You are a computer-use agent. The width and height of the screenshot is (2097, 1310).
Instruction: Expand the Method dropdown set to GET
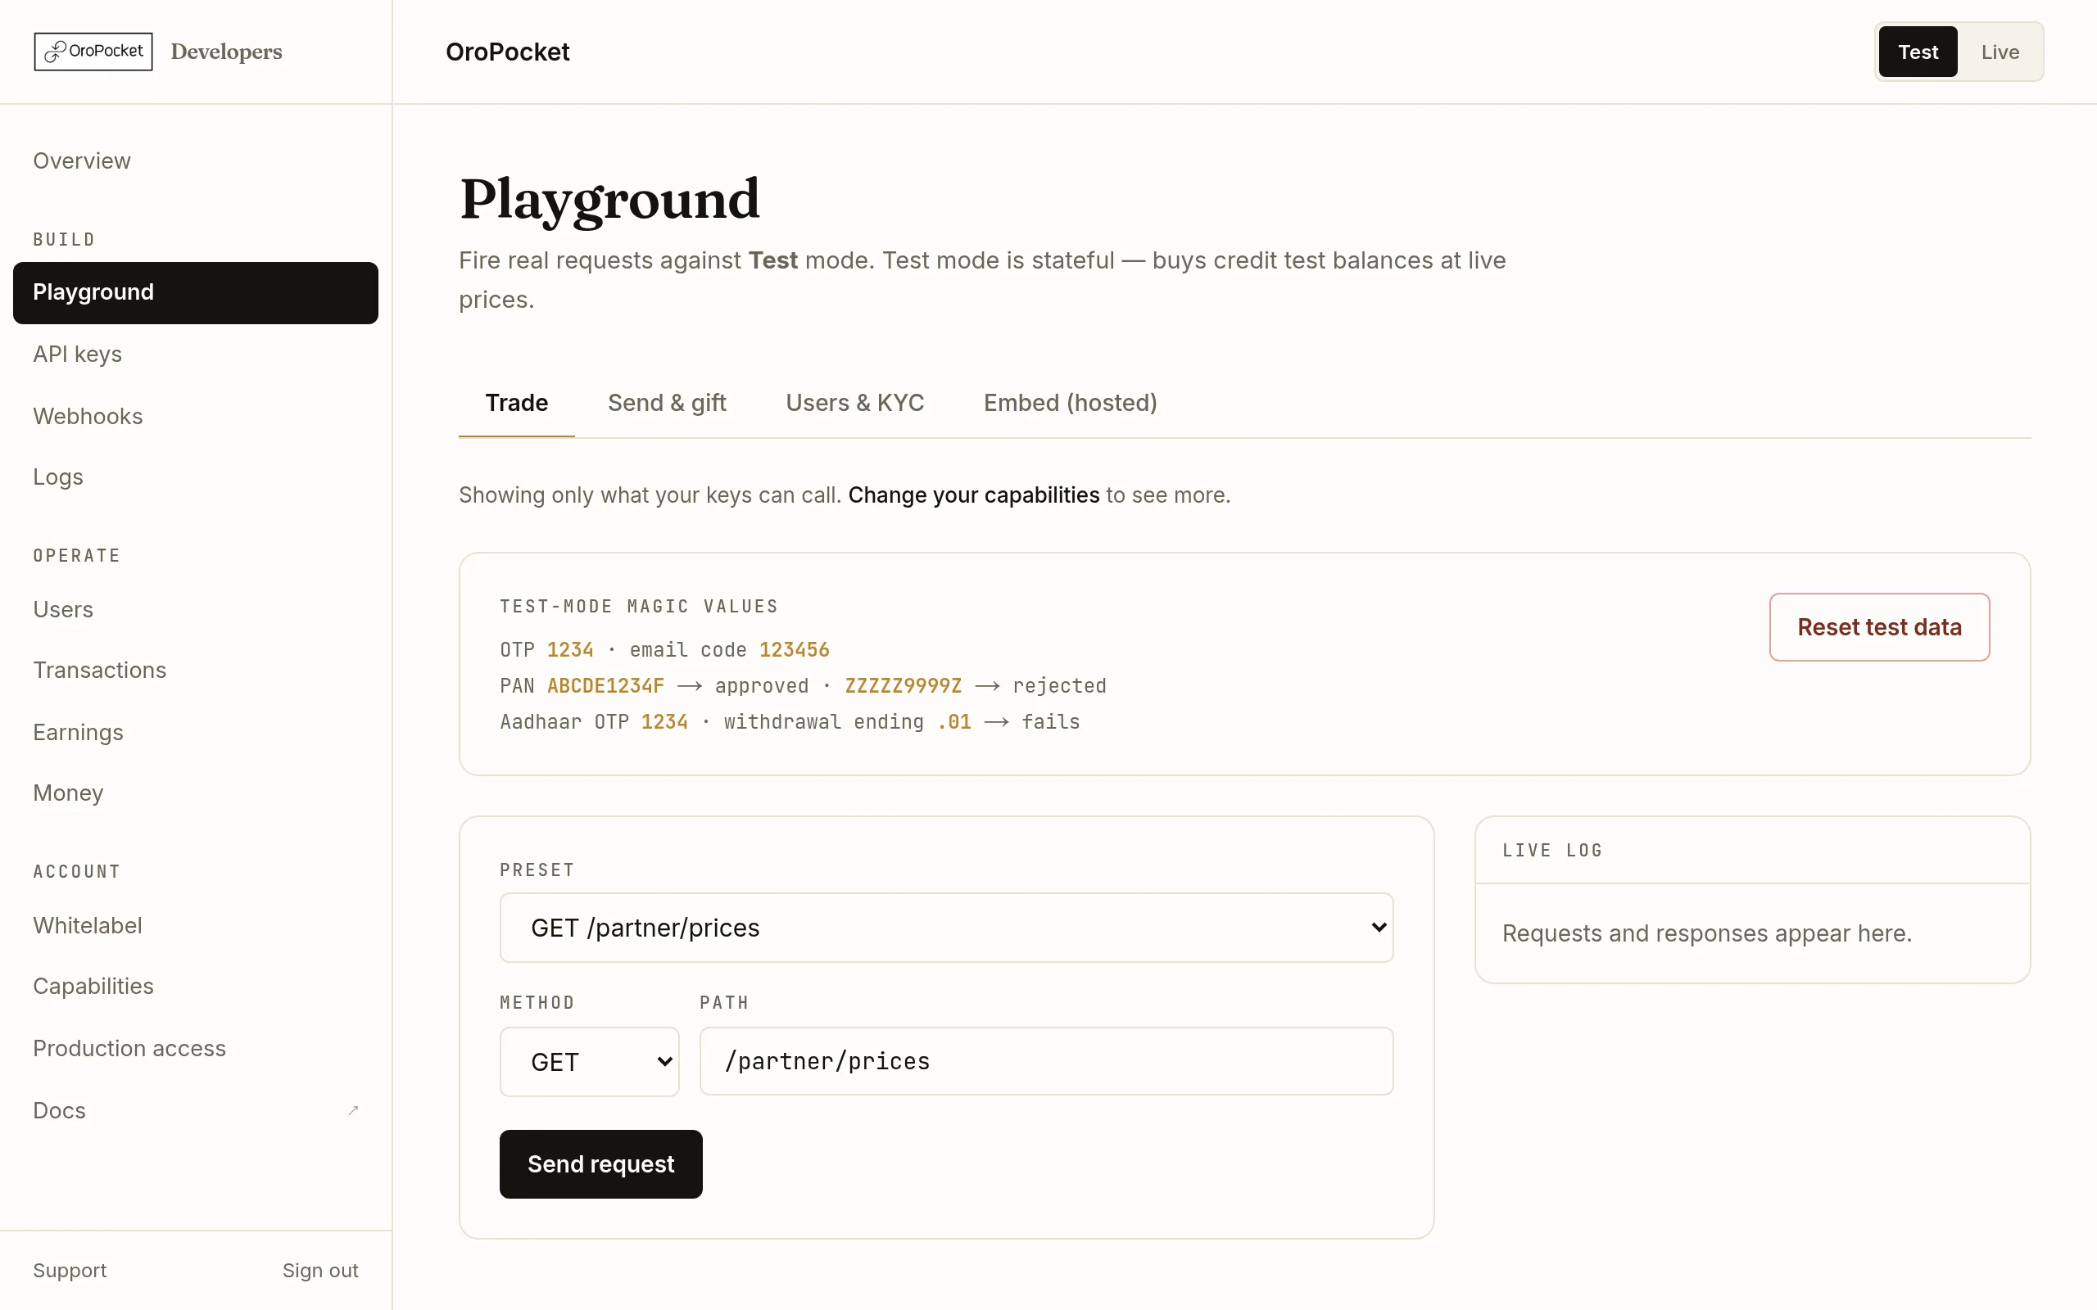(589, 1062)
